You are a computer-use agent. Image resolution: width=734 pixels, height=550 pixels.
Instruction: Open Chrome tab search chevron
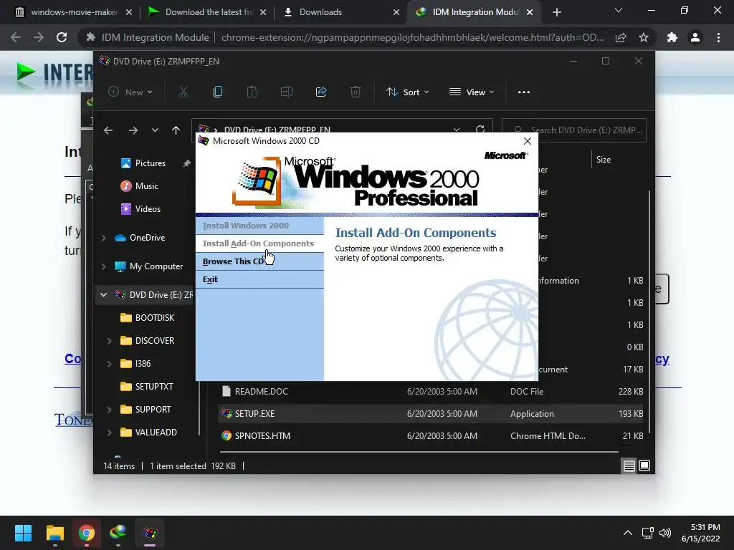tap(619, 10)
